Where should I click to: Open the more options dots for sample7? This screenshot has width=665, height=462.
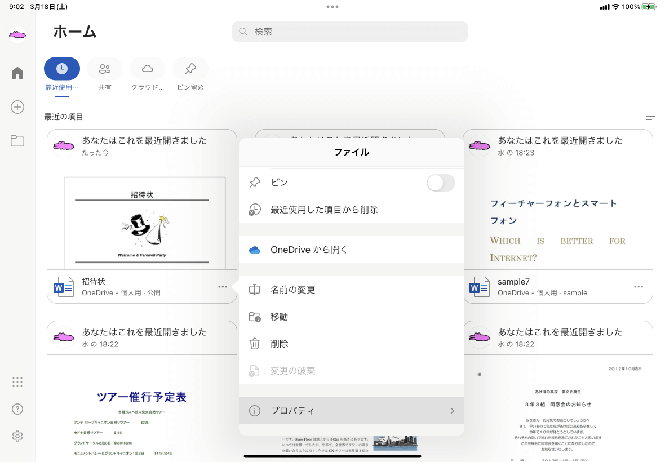click(x=639, y=287)
